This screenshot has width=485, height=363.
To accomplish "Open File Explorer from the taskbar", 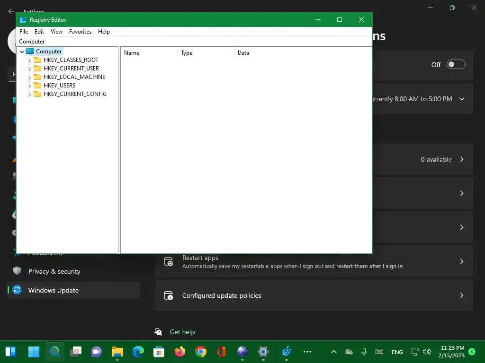I will pyautogui.click(x=117, y=352).
